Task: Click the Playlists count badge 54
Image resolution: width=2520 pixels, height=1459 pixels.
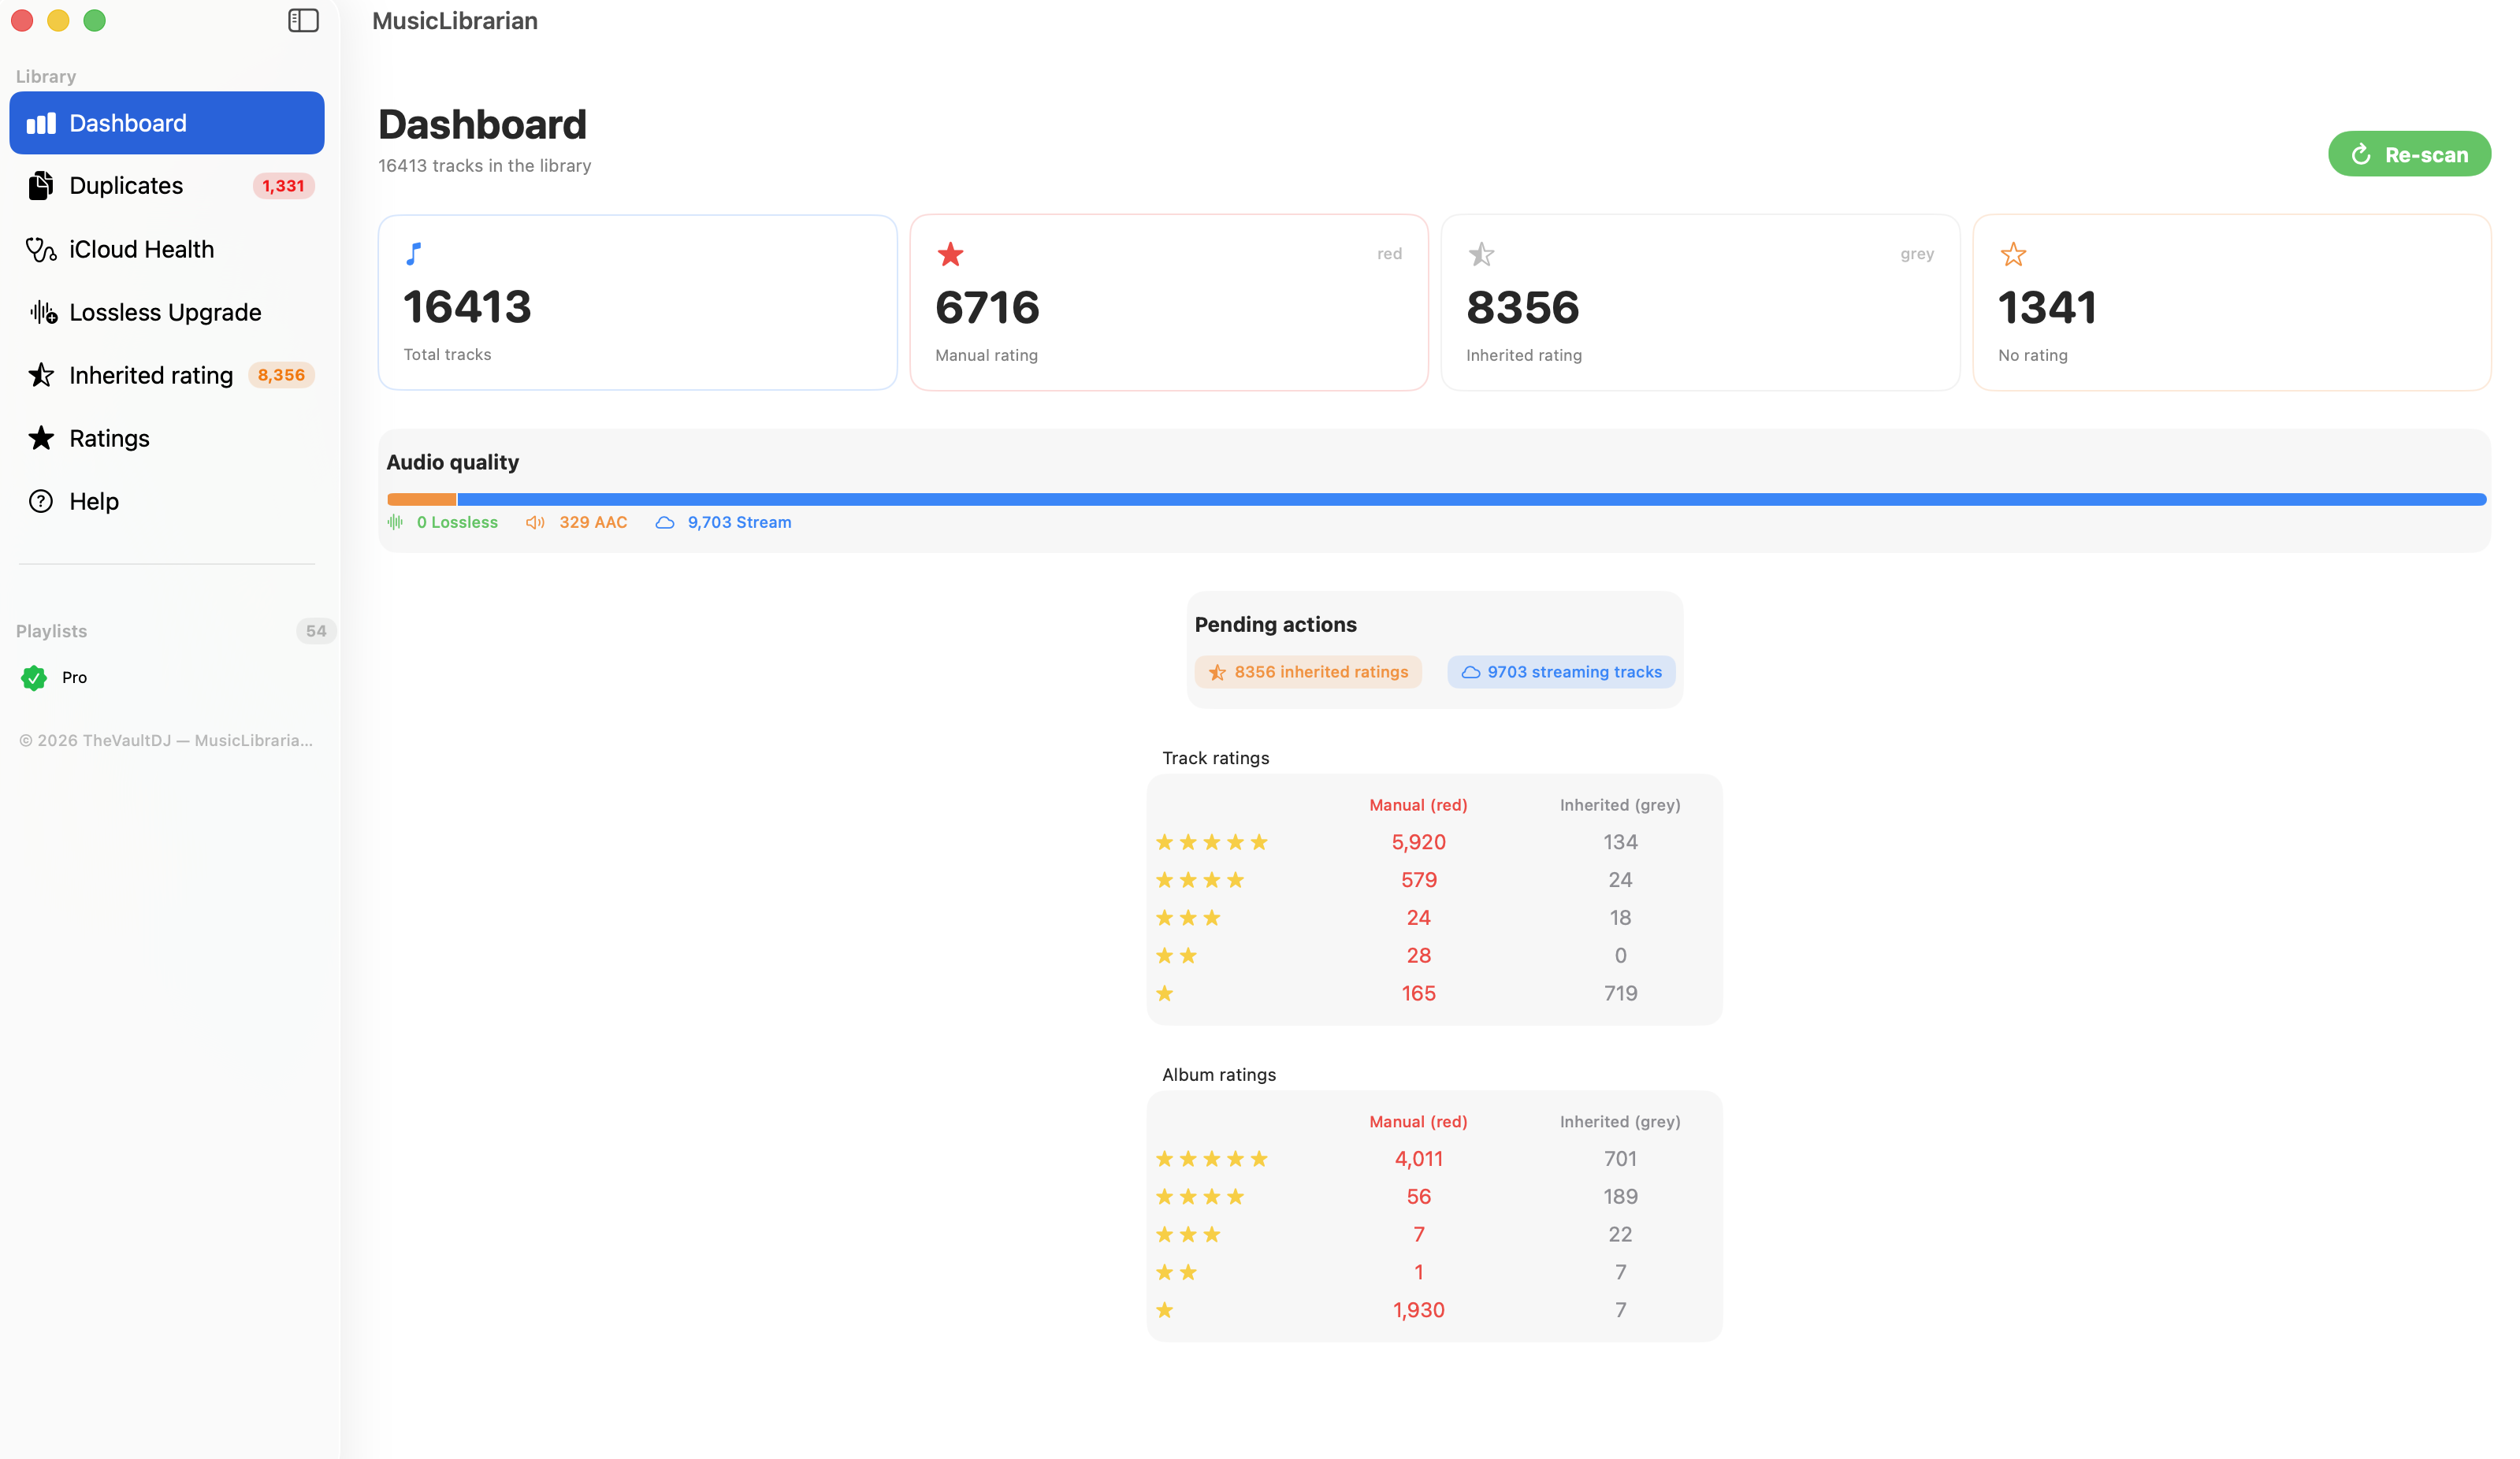Action: click(316, 631)
